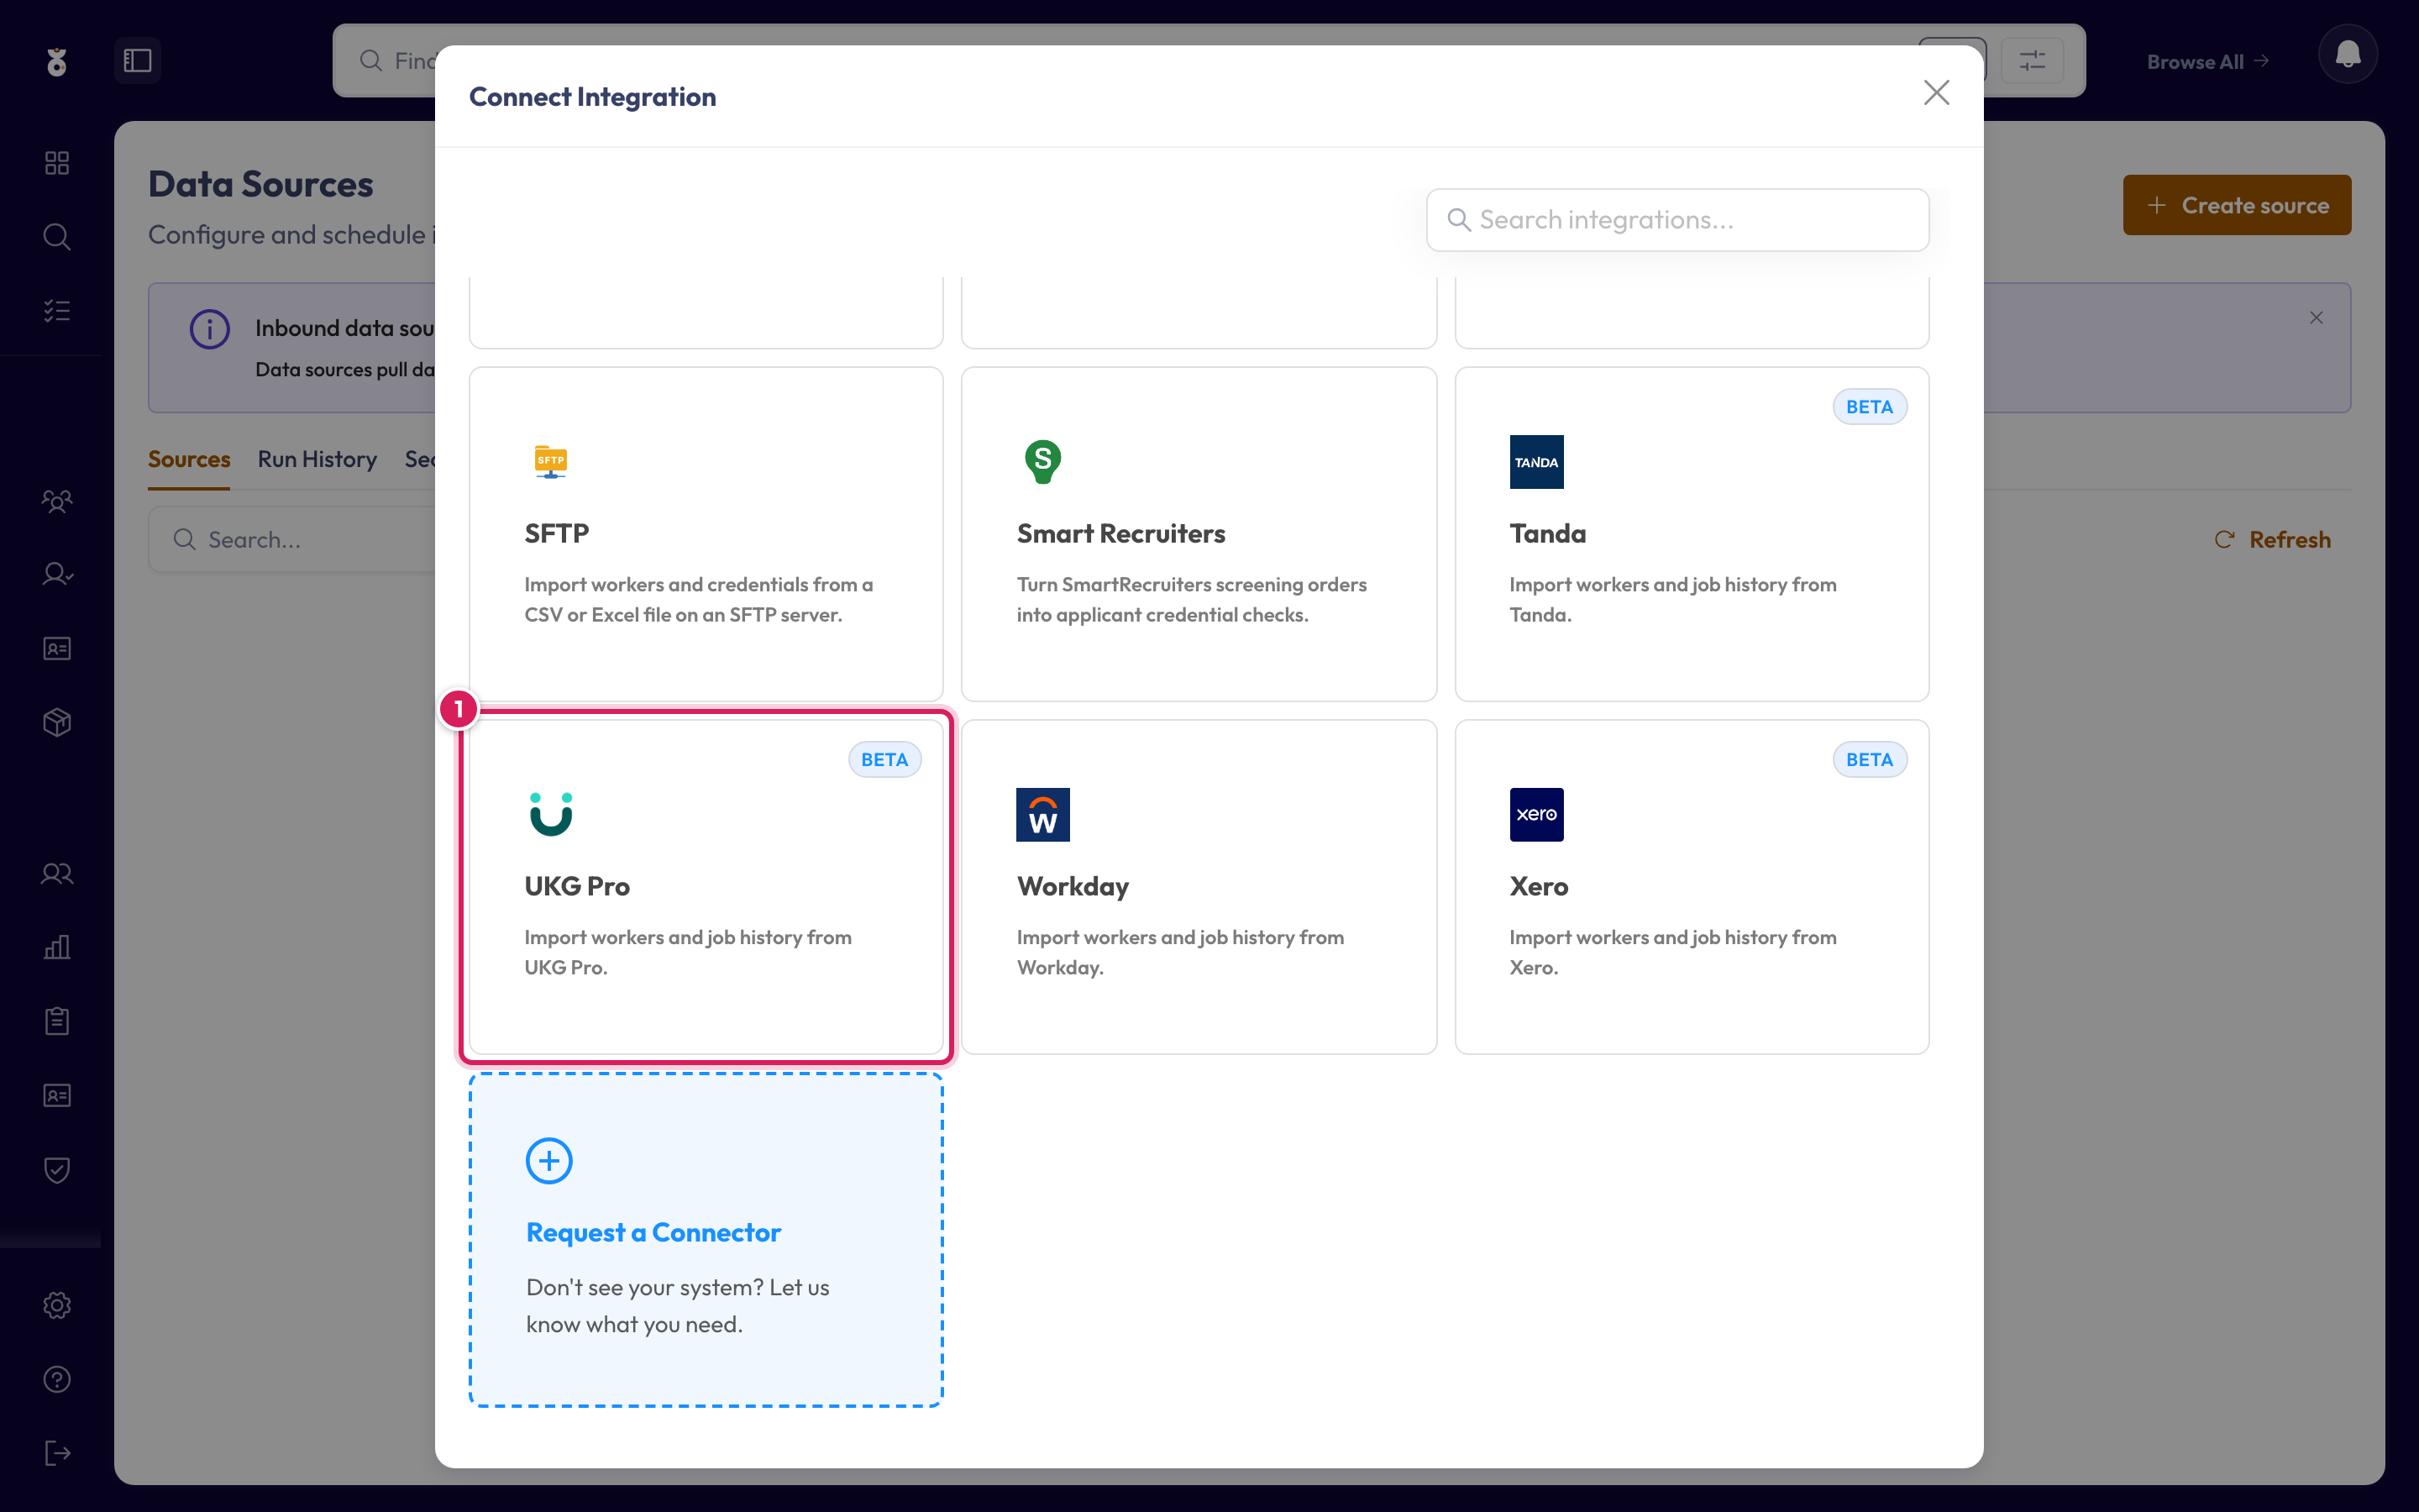The width and height of the screenshot is (2419, 1512).
Task: Pick the UKG Pro logo
Action: point(551,814)
